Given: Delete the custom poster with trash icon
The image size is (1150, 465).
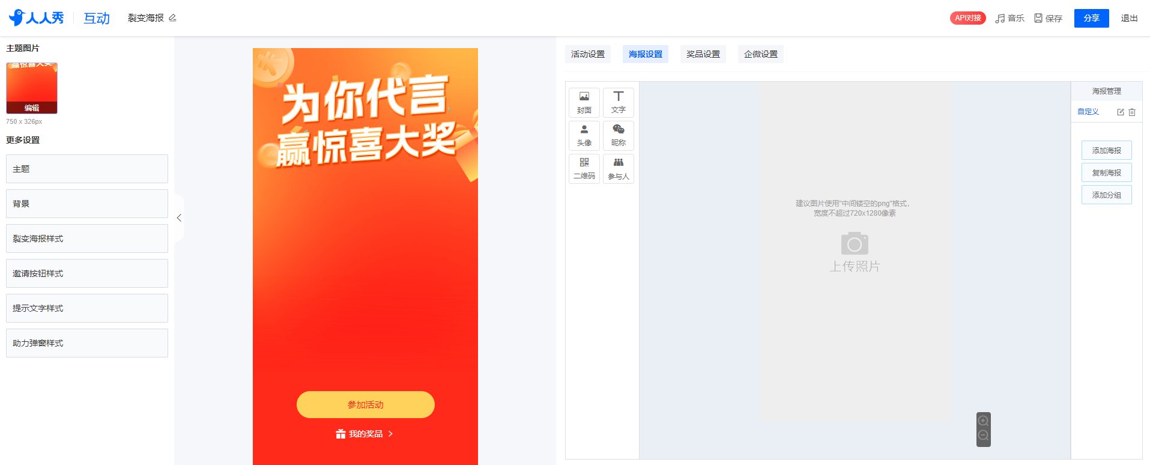Looking at the screenshot, I should [1132, 112].
